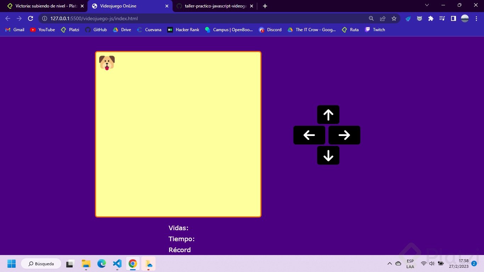The height and width of the screenshot is (272, 484).
Task: Bookmark this page with the star
Action: 394,18
